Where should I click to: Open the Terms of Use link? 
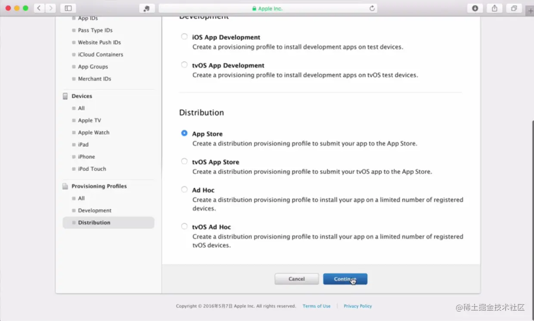[x=317, y=306]
